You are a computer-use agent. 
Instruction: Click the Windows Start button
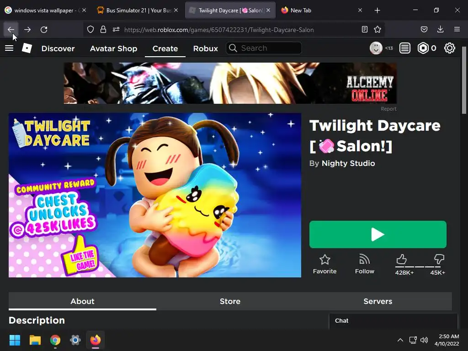point(15,340)
